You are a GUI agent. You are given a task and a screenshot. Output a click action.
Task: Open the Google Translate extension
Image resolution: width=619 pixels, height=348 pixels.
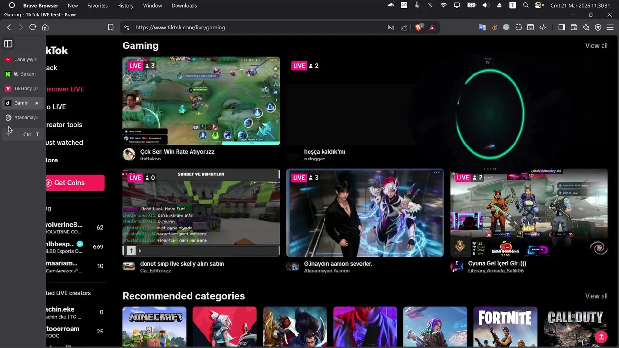click(482, 28)
